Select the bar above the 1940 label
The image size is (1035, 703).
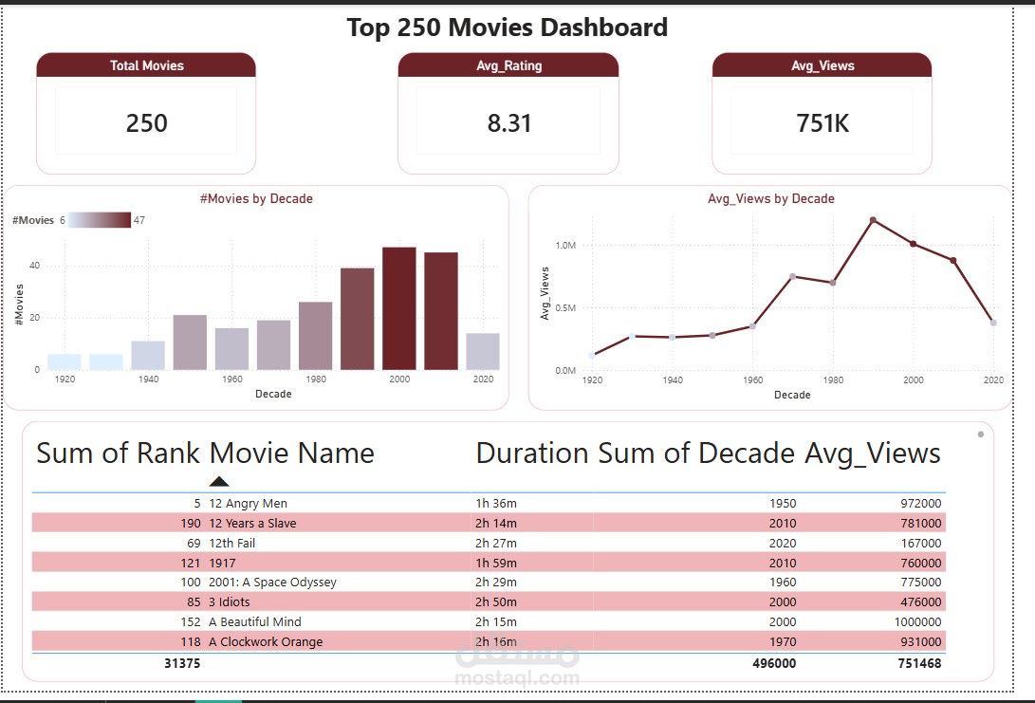[x=149, y=355]
